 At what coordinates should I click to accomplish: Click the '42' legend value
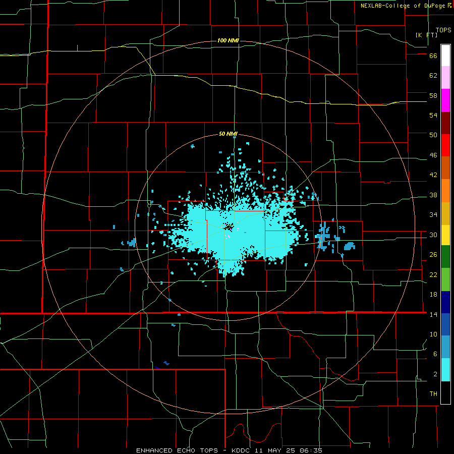click(433, 175)
